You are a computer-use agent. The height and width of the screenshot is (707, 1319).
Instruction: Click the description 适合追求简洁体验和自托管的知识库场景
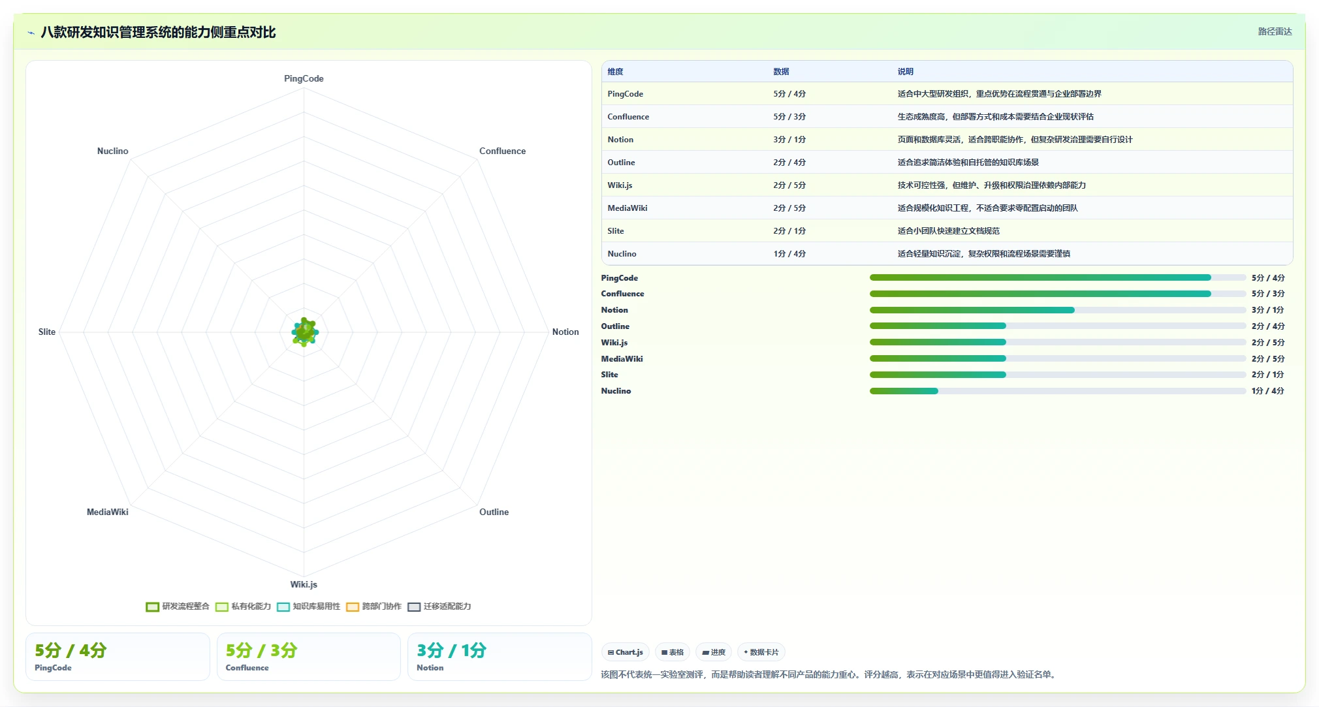pyautogui.click(x=968, y=163)
